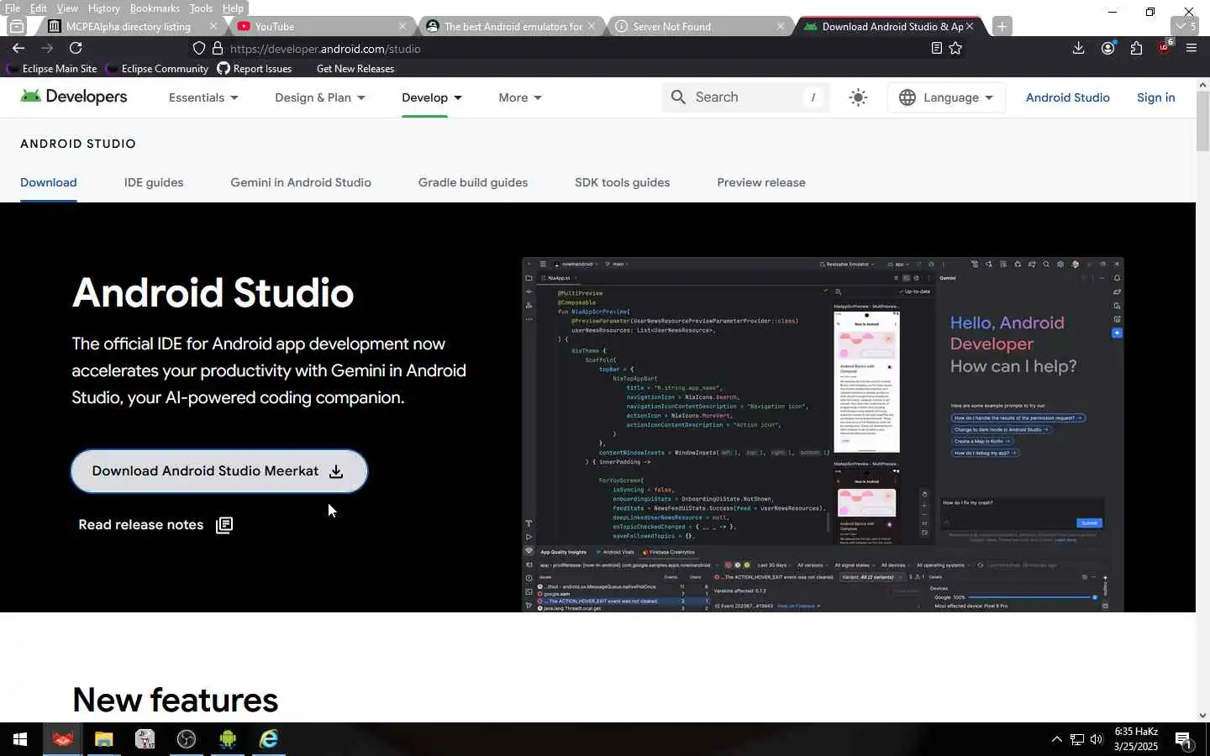This screenshot has width=1210, height=756.
Task: Close the Server Not Found tab
Action: pyautogui.click(x=781, y=26)
